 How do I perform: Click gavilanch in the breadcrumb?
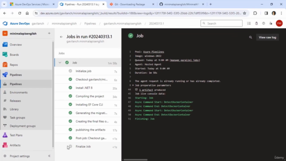point(38,24)
